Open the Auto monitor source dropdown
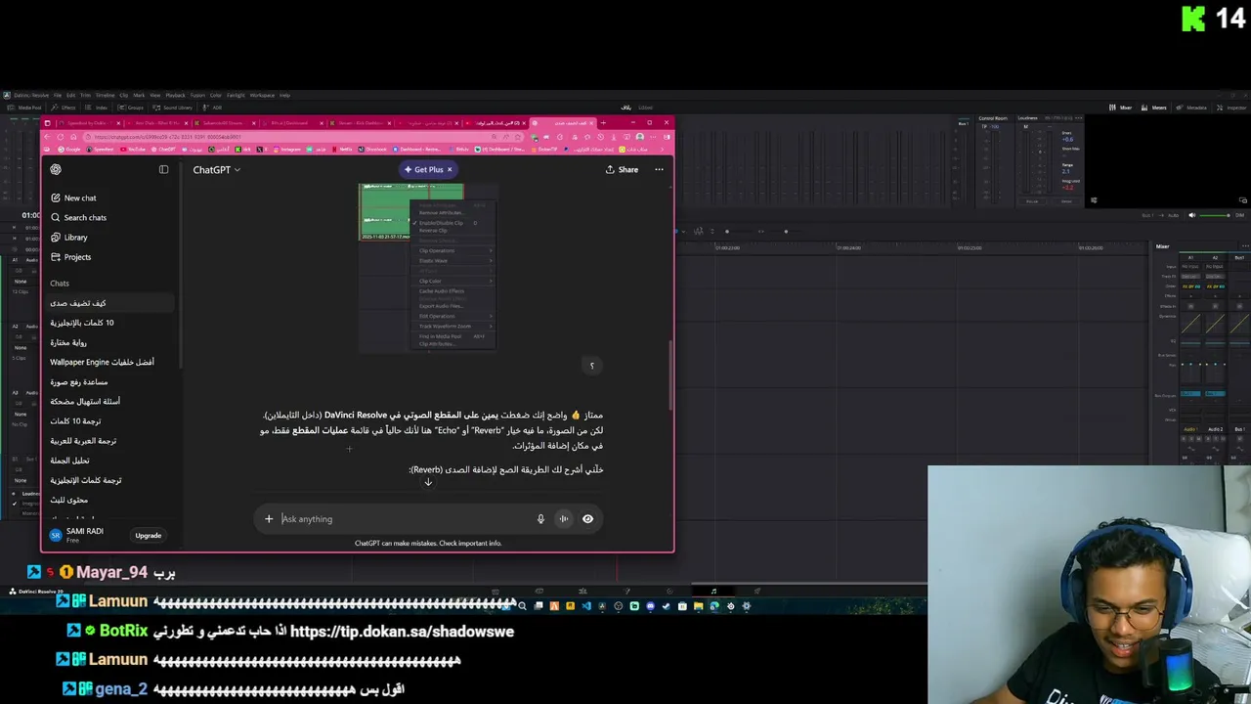1251x704 pixels. [1175, 215]
